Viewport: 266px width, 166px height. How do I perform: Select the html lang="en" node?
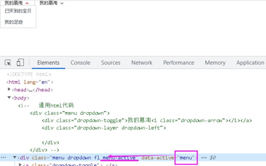pyautogui.click(x=30, y=82)
